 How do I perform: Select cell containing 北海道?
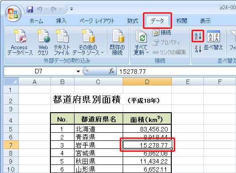point(99,129)
